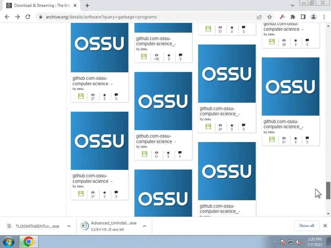Click the muted volume tray icon

(298, 242)
